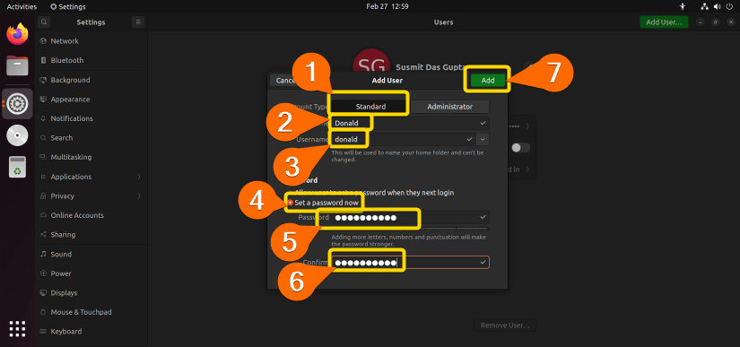Open Bluetooth settings
740x347 pixels.
[x=91, y=60]
